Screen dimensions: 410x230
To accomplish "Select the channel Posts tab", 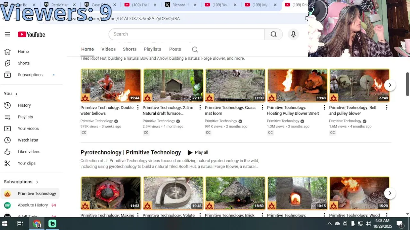I will tap(175, 49).
